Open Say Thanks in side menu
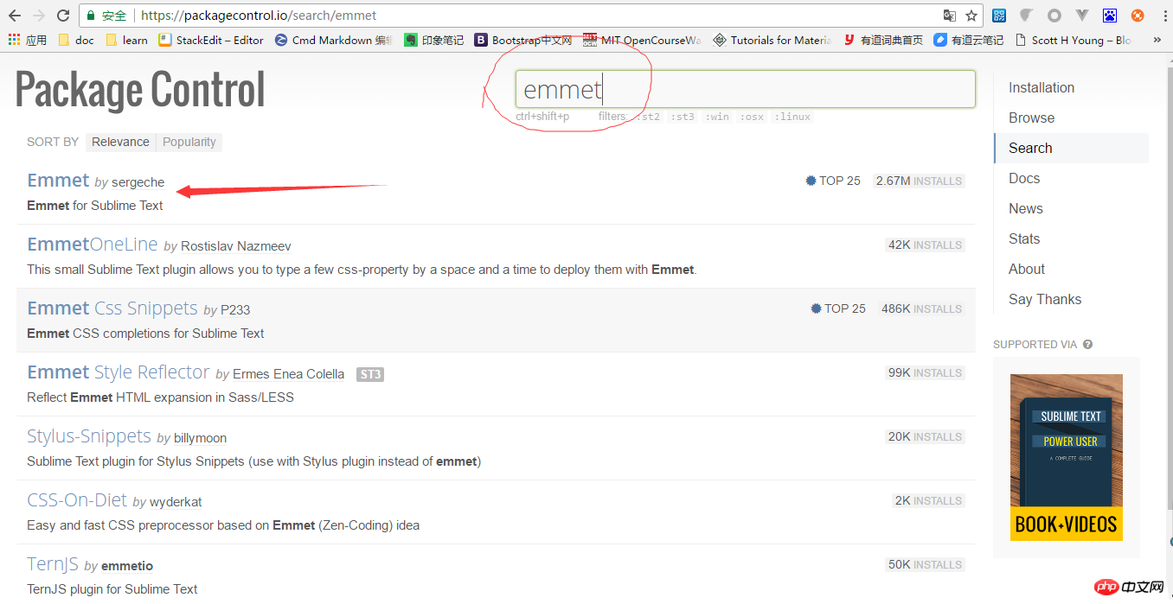This screenshot has width=1173, height=604. click(1045, 299)
